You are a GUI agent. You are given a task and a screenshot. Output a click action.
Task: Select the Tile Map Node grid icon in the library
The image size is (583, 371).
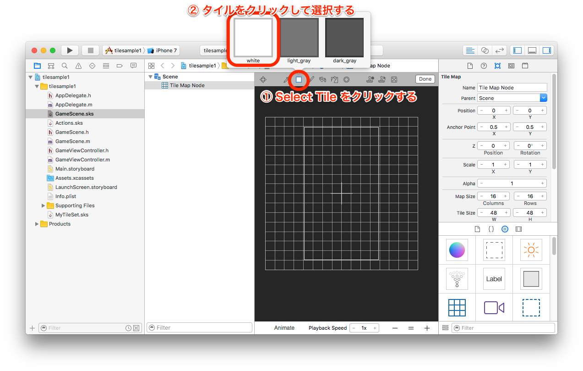(x=457, y=308)
